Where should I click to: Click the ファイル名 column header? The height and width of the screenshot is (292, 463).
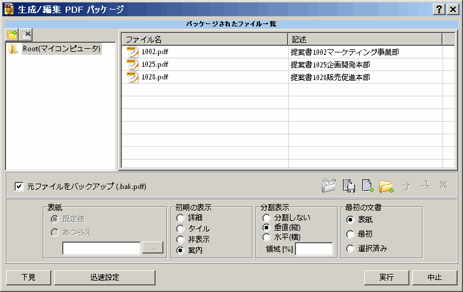[x=205, y=39]
